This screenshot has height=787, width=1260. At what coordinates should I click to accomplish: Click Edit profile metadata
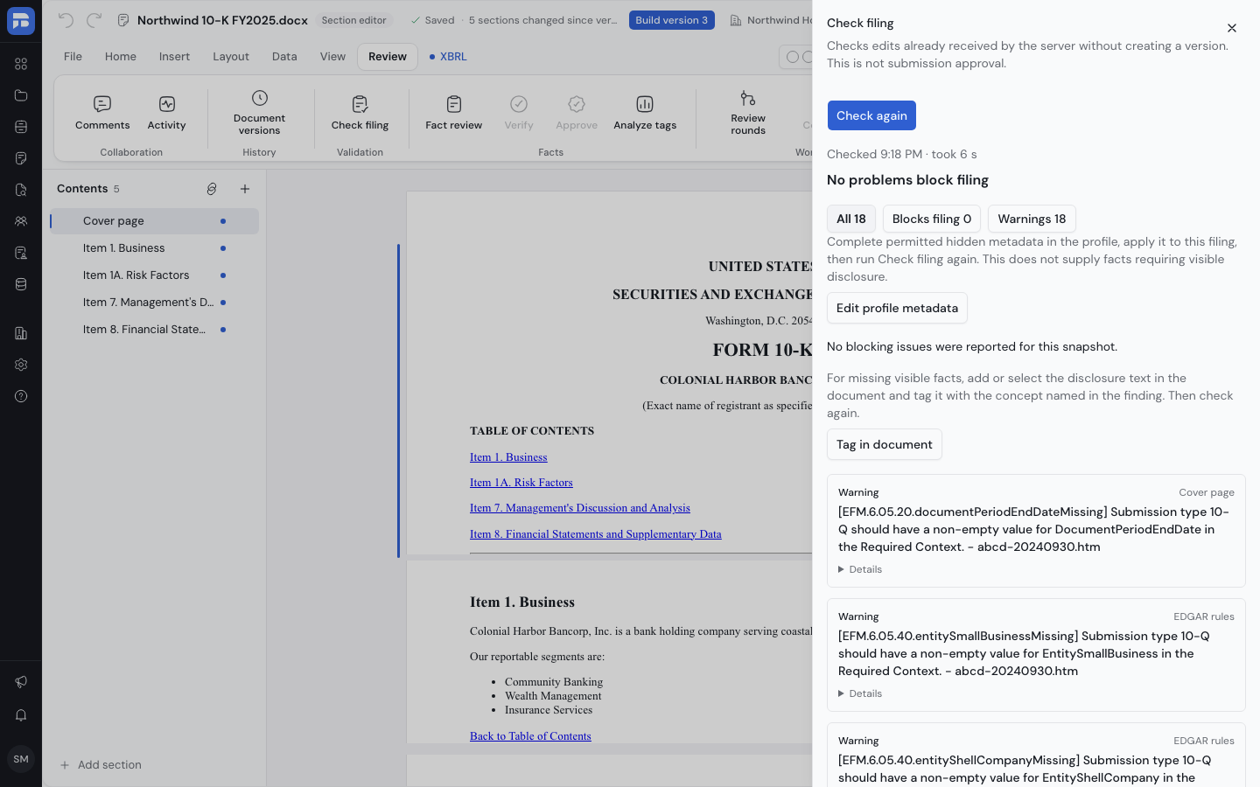897,308
